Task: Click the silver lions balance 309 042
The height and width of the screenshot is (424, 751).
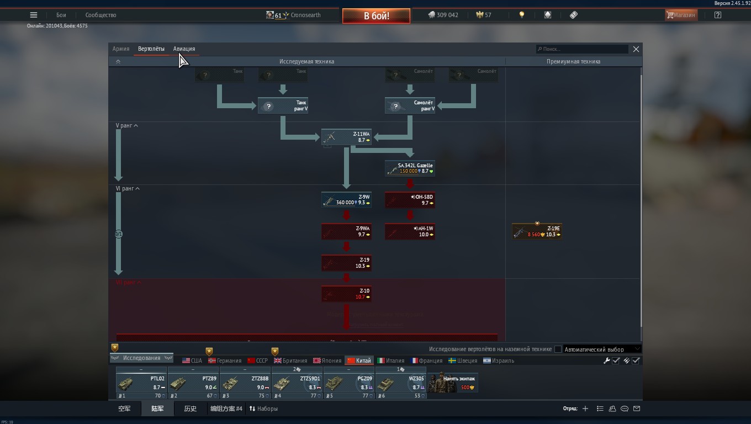Action: coord(443,15)
